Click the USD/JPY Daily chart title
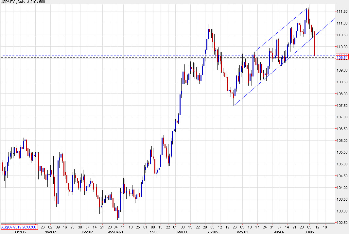Viewport: 349px width, 234px height. (23, 2)
